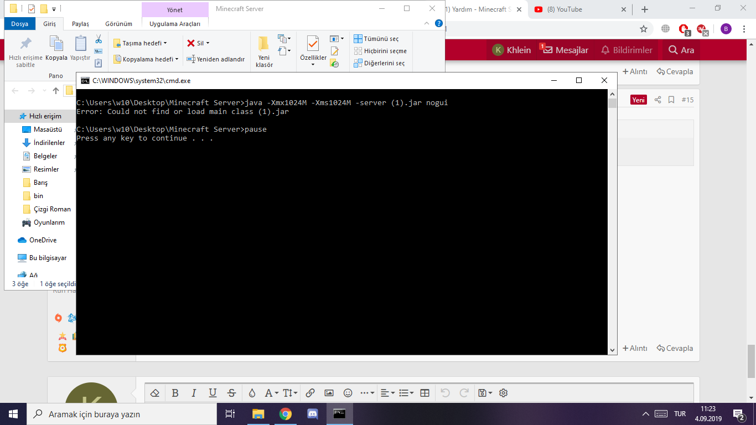Open Bildirimler in the forum header
This screenshot has height=425, width=756.
click(626, 50)
